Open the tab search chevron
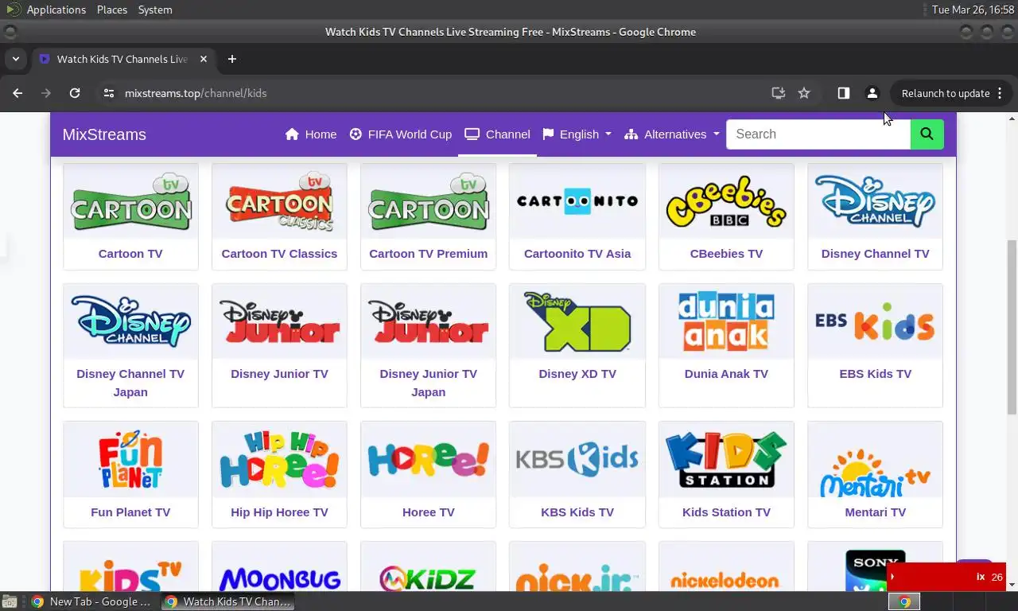 tap(15, 59)
